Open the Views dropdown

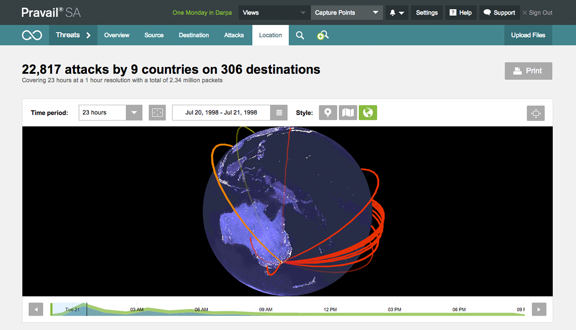[274, 12]
